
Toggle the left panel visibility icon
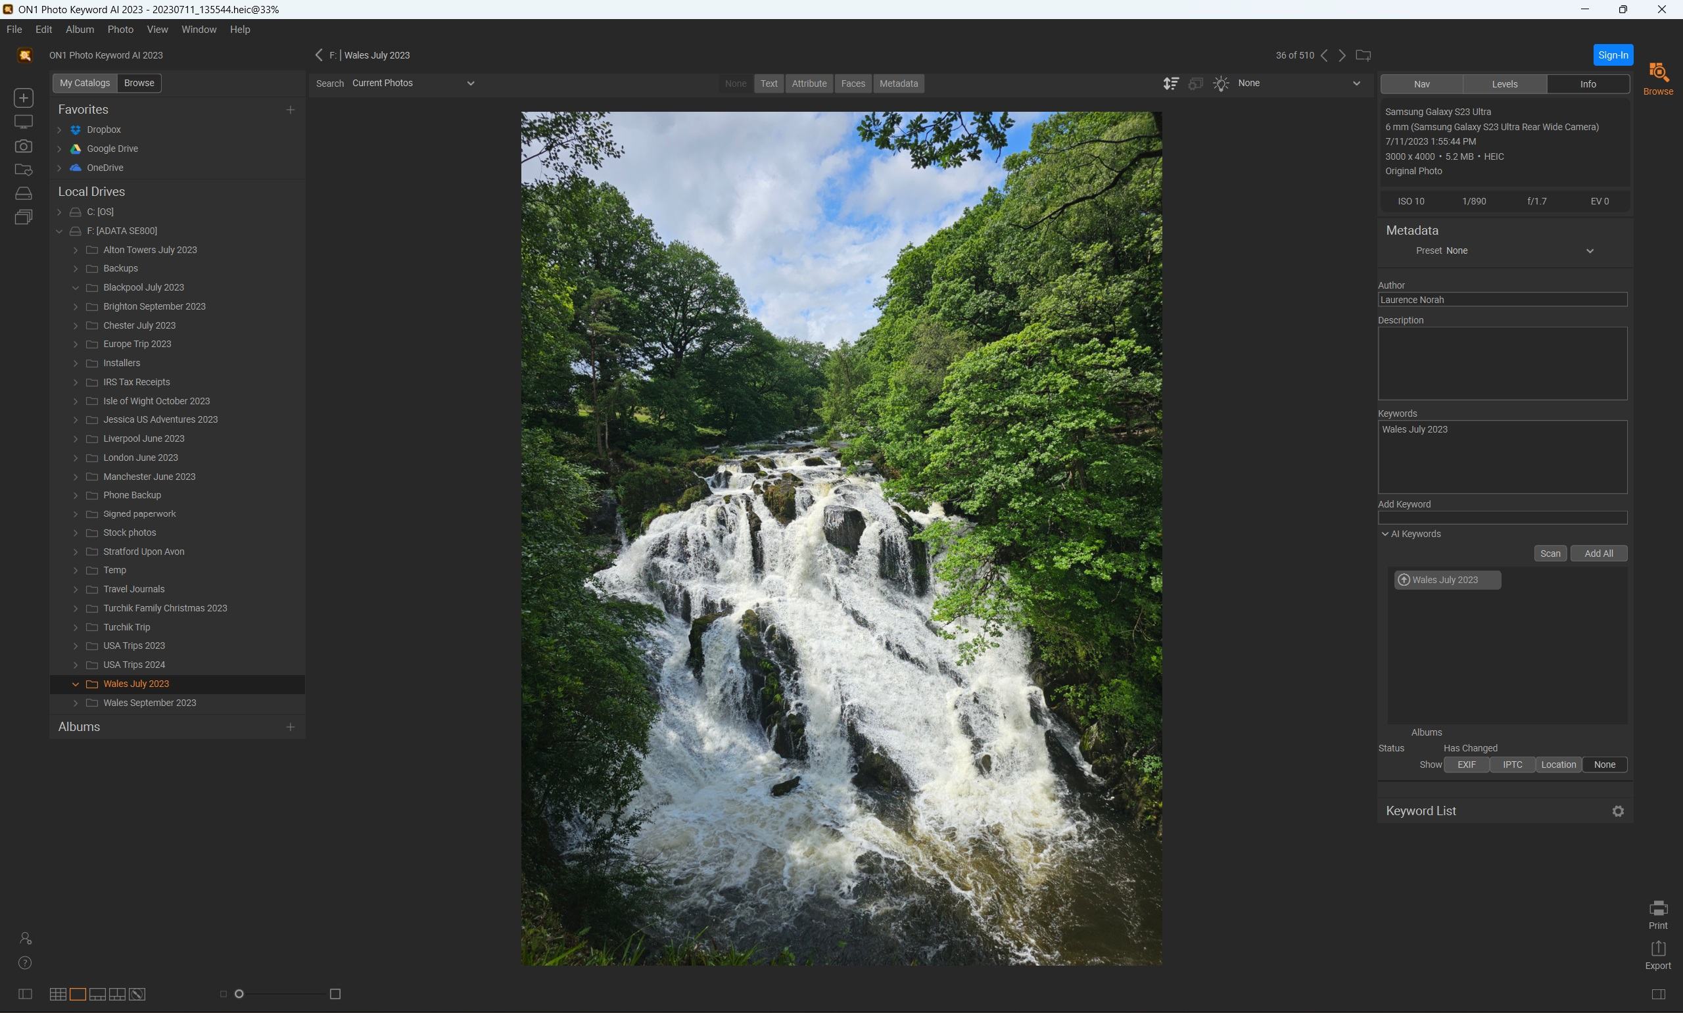24,994
